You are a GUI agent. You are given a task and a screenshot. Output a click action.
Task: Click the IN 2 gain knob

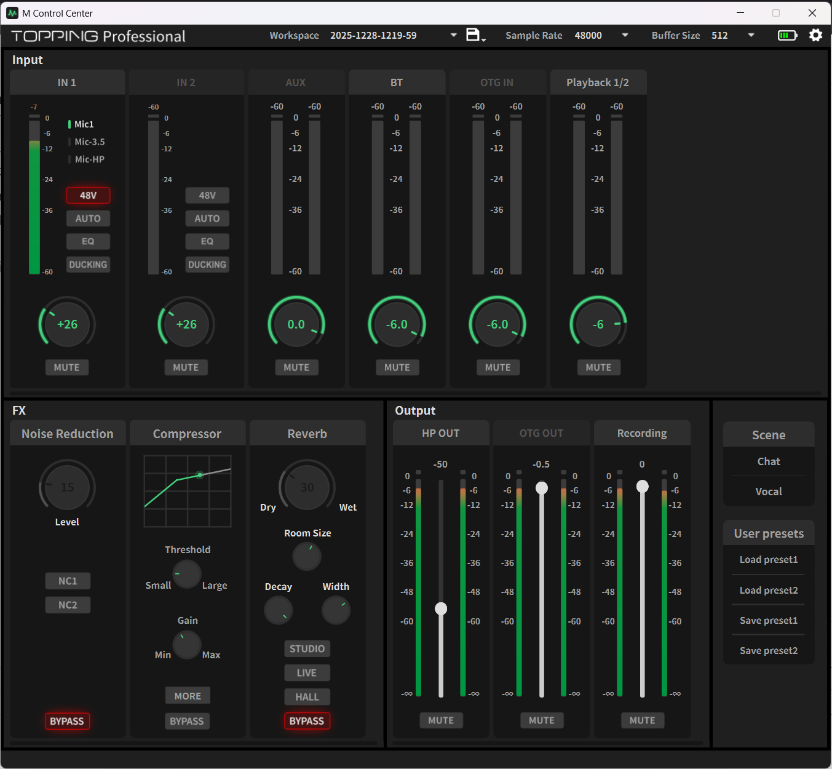(186, 324)
